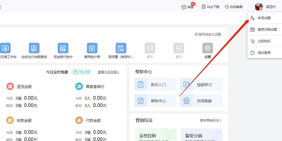Open the 现存量 inventory status icon
Image resolution: width=282 pixels, height=141 pixels.
121,48
